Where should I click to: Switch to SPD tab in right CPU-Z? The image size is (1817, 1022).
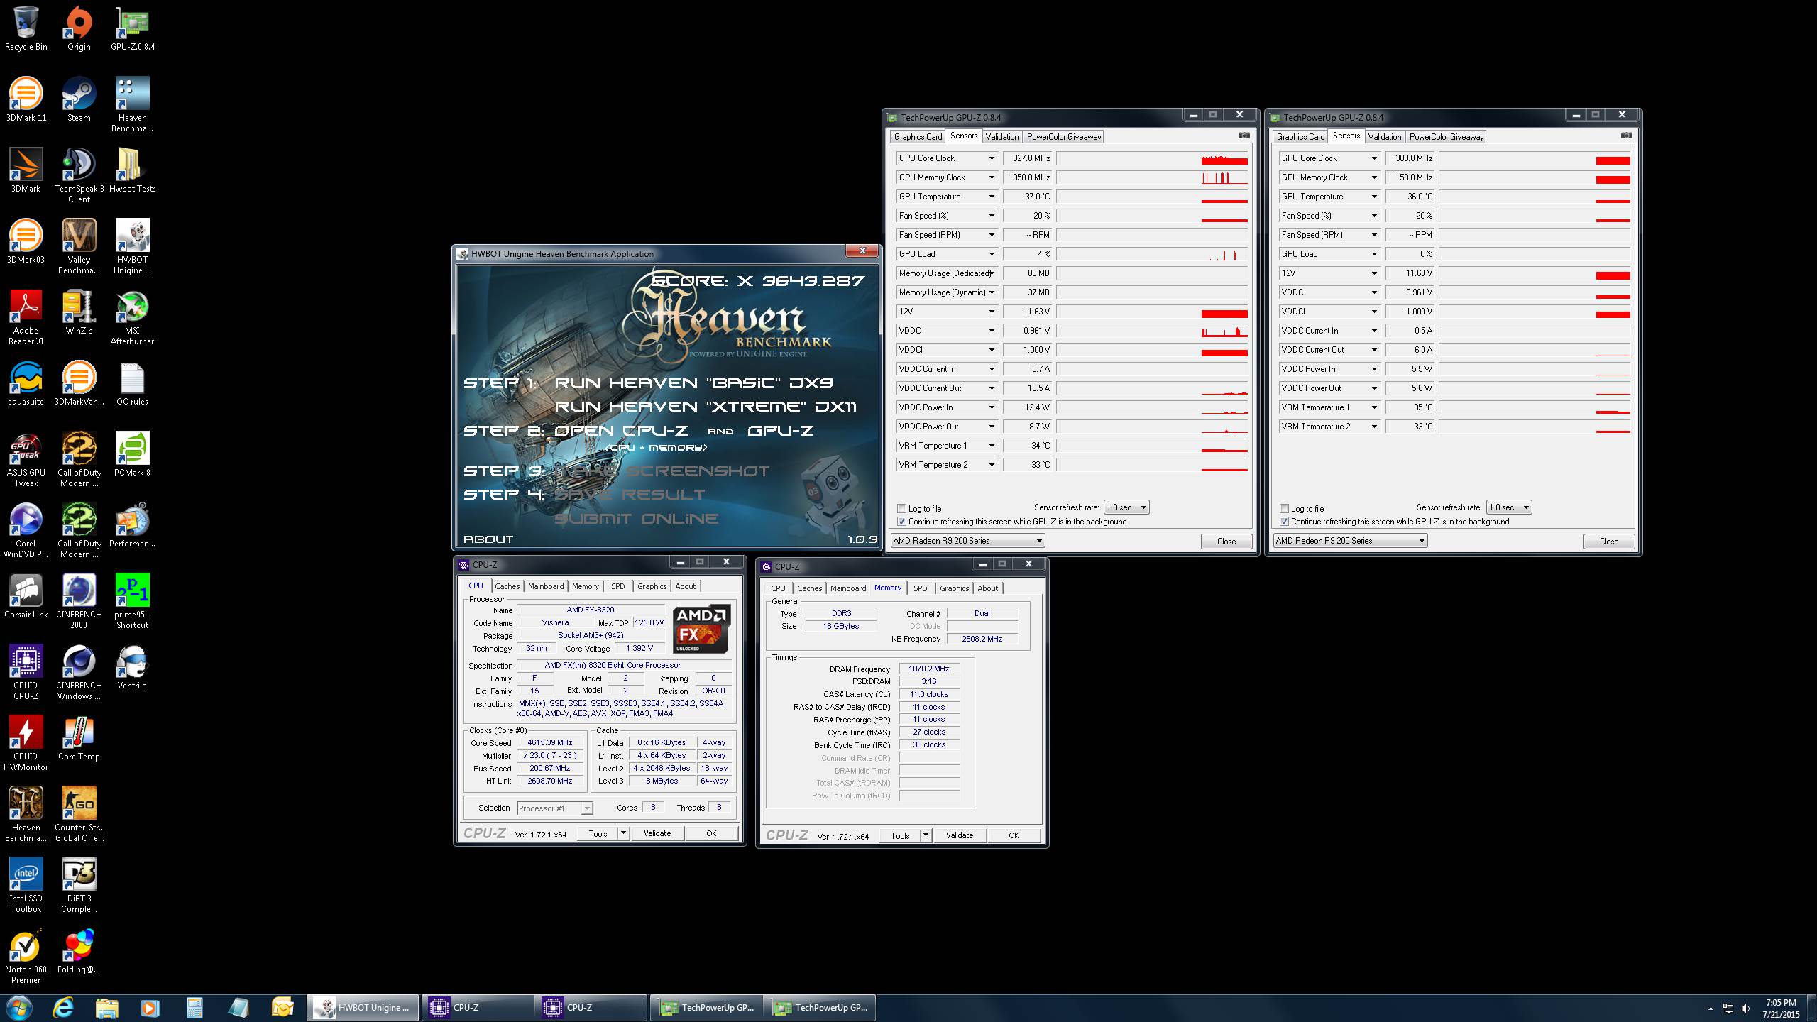(920, 588)
